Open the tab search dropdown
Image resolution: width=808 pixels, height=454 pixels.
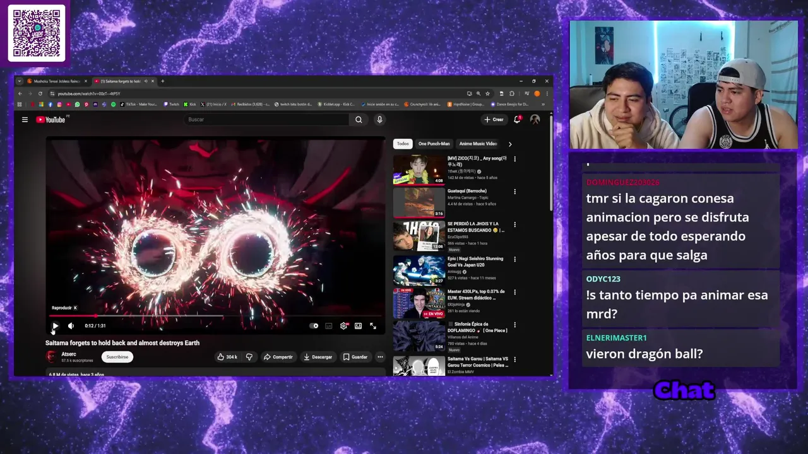[x=20, y=81]
